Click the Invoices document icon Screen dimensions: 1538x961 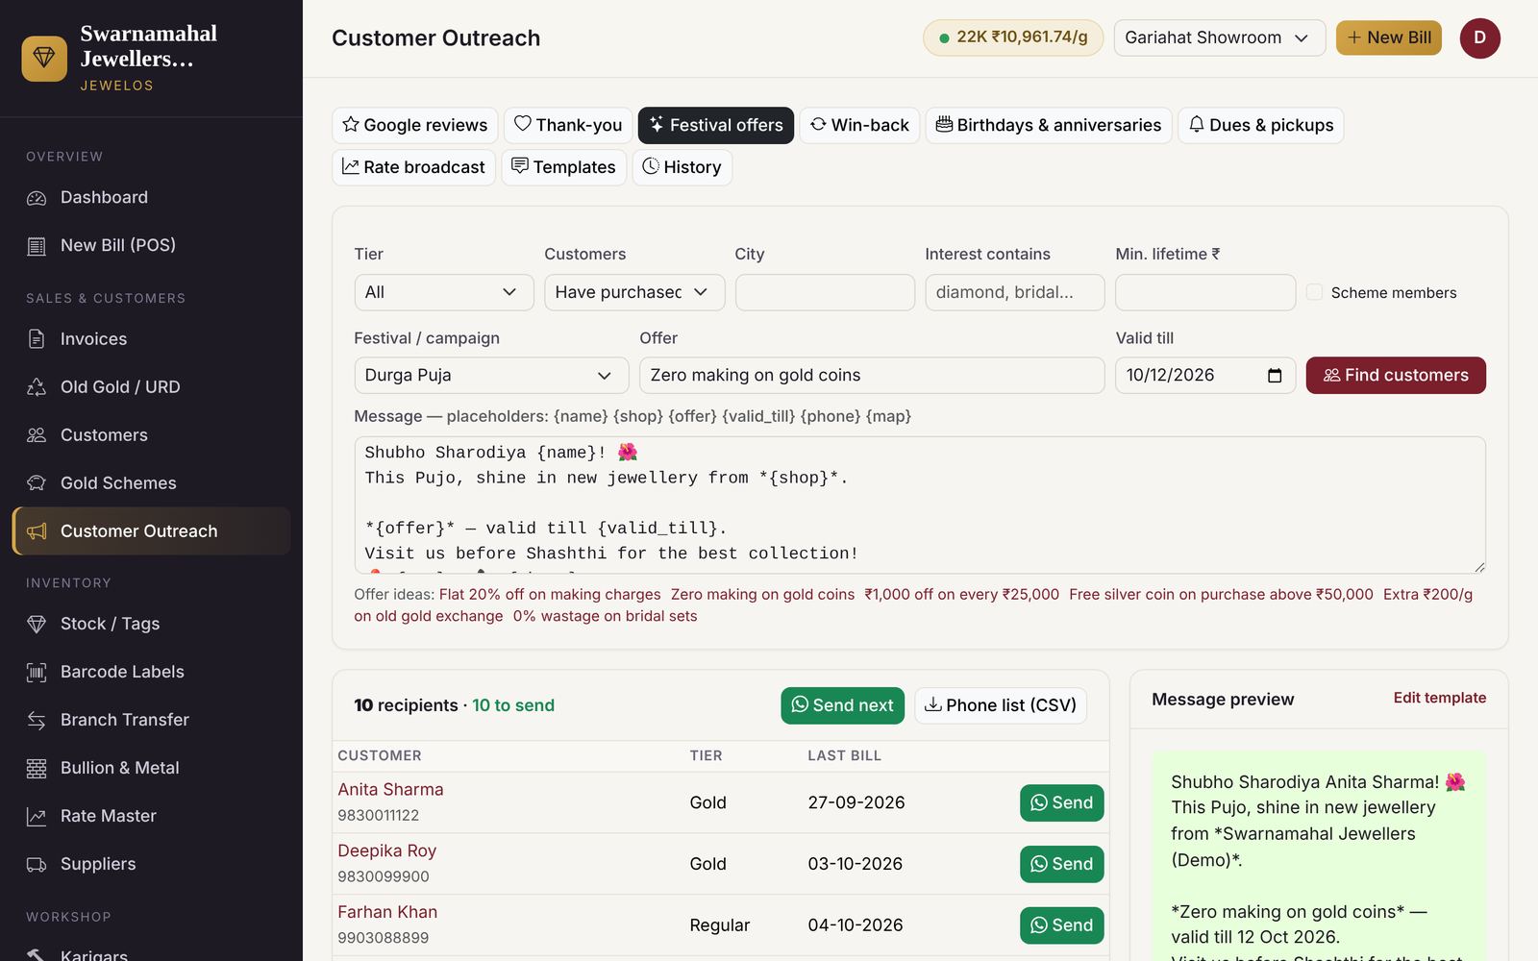[x=37, y=339]
